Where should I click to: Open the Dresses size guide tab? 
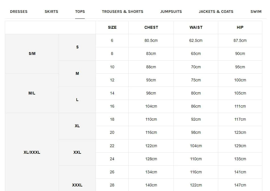(18, 12)
